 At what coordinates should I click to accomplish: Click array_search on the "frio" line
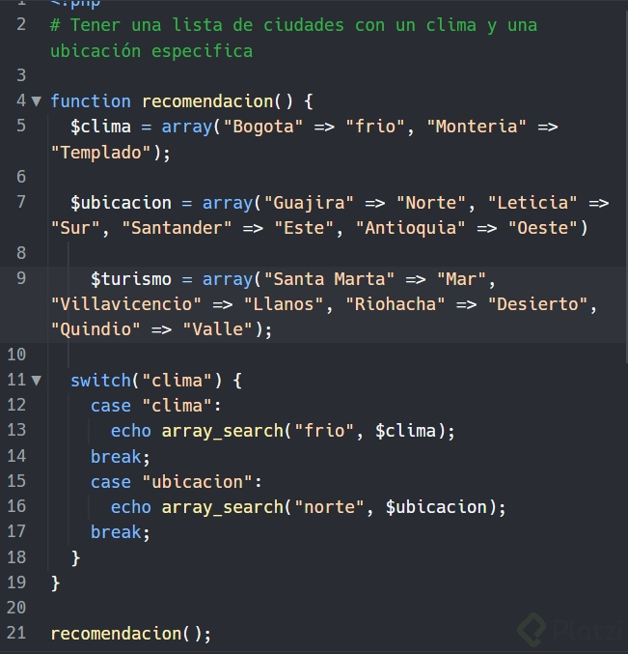click(x=222, y=430)
